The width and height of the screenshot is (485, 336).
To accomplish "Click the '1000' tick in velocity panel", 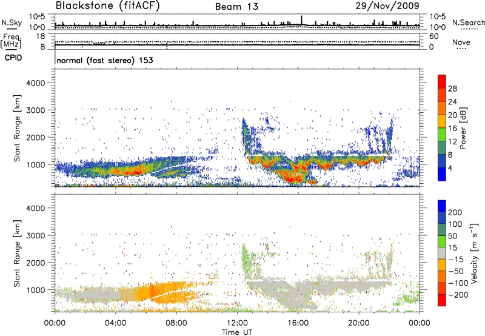I will pyautogui.click(x=35, y=290).
